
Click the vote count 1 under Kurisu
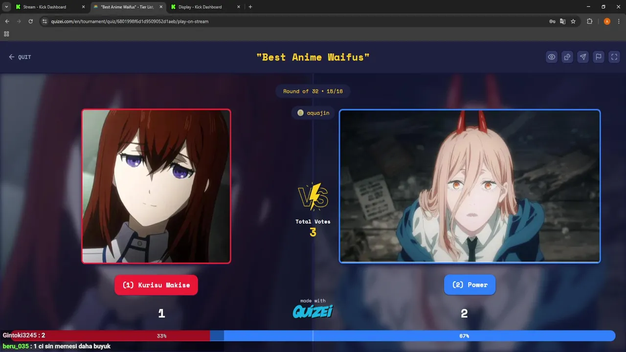(x=161, y=314)
